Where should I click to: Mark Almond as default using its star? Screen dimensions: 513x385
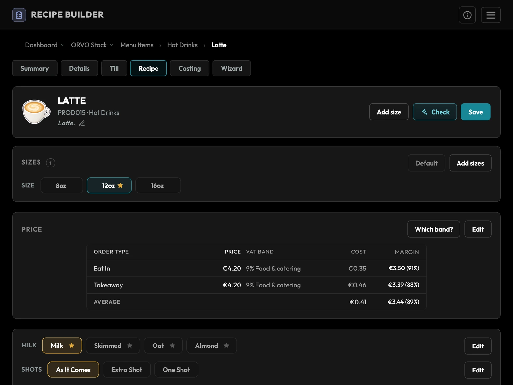226,346
